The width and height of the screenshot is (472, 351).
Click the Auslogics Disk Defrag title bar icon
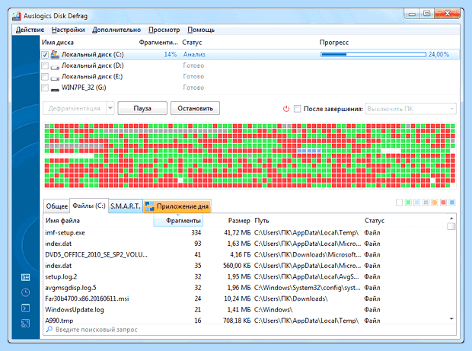tap(17, 16)
